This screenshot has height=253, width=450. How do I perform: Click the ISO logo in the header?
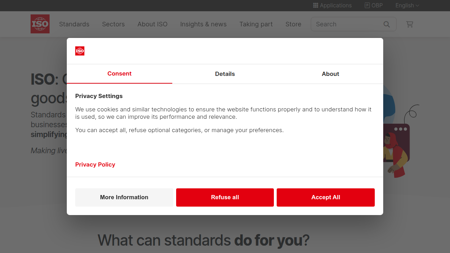click(x=40, y=24)
